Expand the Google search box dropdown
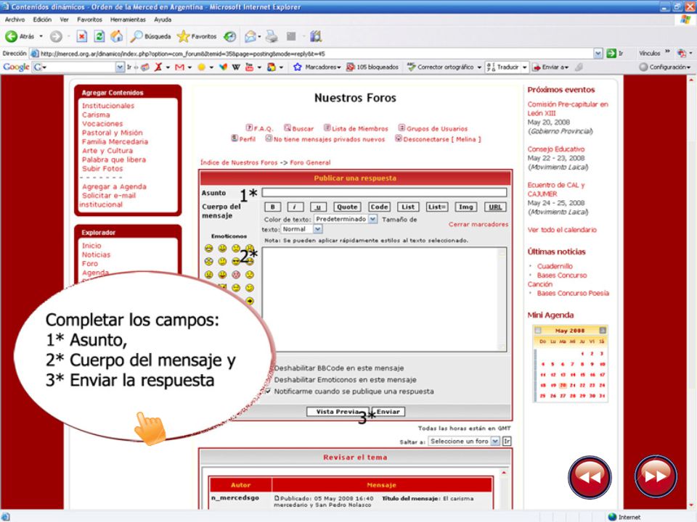The height and width of the screenshot is (522, 697). pyautogui.click(x=120, y=67)
